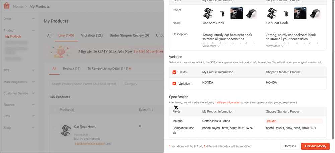This screenshot has height=153, width=335.
Task: Open the Sales help question-mark icon
Action: [149, 110]
